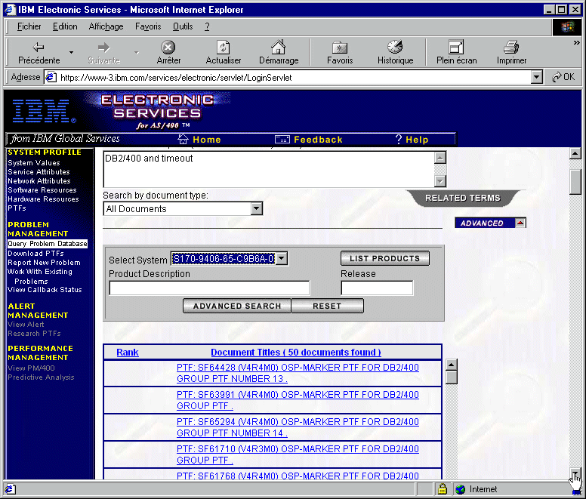Click the main page vertical scrollbar thumb
This screenshot has height=499, width=586.
point(575,182)
